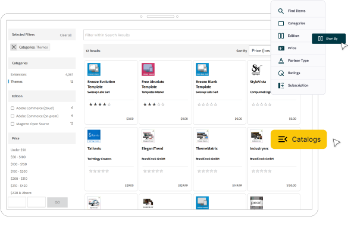The image size is (357, 229).
Task: Choose $100 - $150 price range
Action: coord(18,164)
